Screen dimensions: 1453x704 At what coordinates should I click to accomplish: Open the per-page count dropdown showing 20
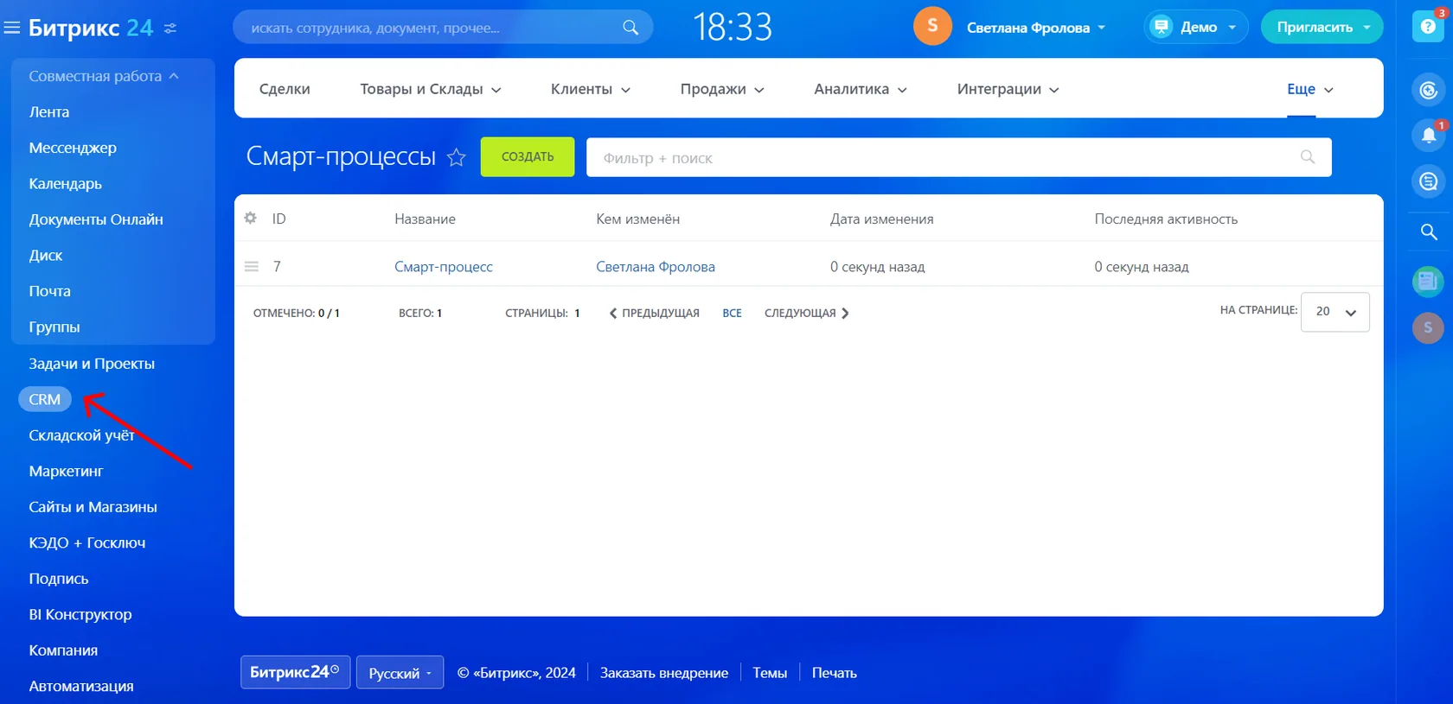click(x=1335, y=312)
